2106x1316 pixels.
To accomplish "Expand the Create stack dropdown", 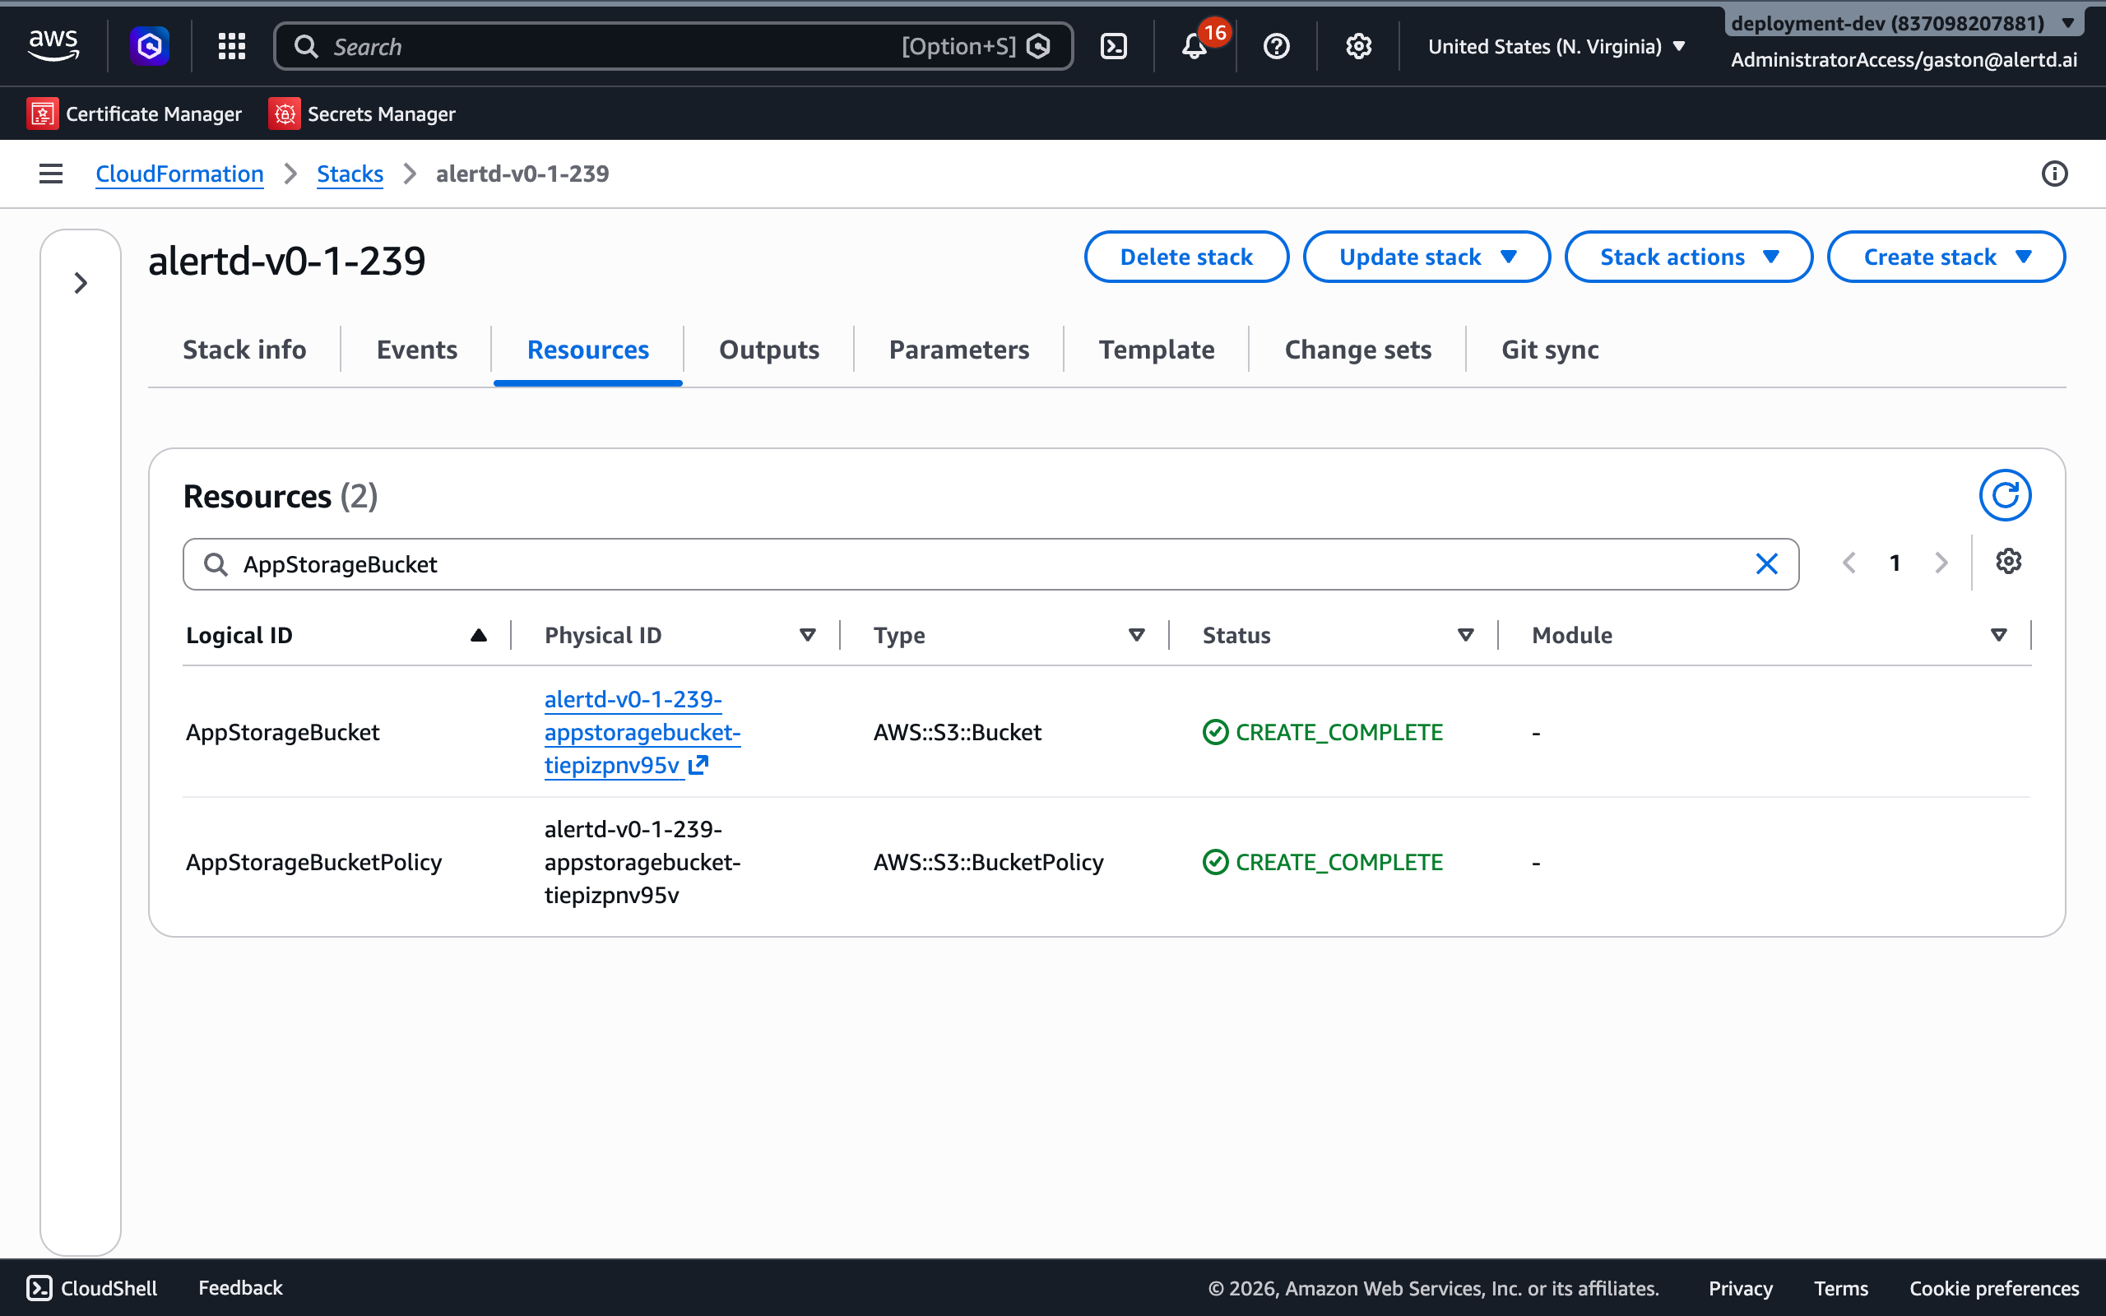I will (1946, 257).
